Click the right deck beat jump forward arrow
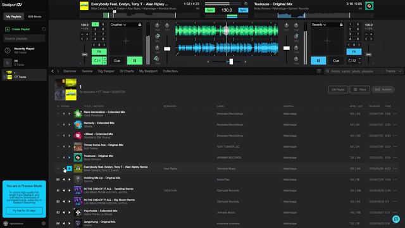 (359, 45)
